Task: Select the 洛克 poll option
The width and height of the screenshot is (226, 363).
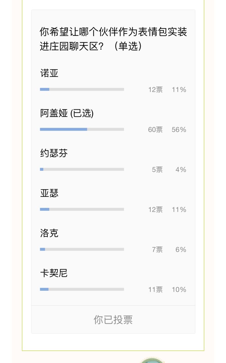Action: (x=49, y=233)
